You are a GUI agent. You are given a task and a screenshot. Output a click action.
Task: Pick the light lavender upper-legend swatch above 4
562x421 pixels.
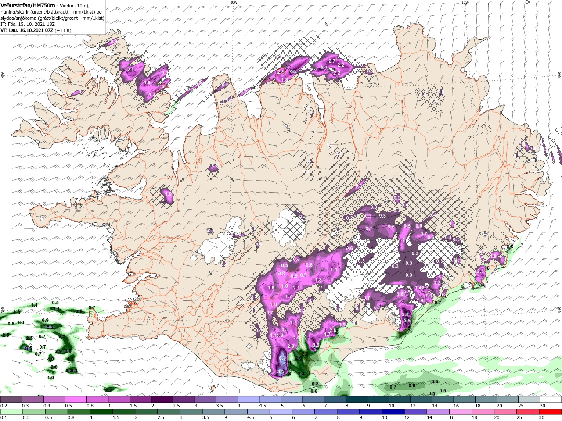249,400
